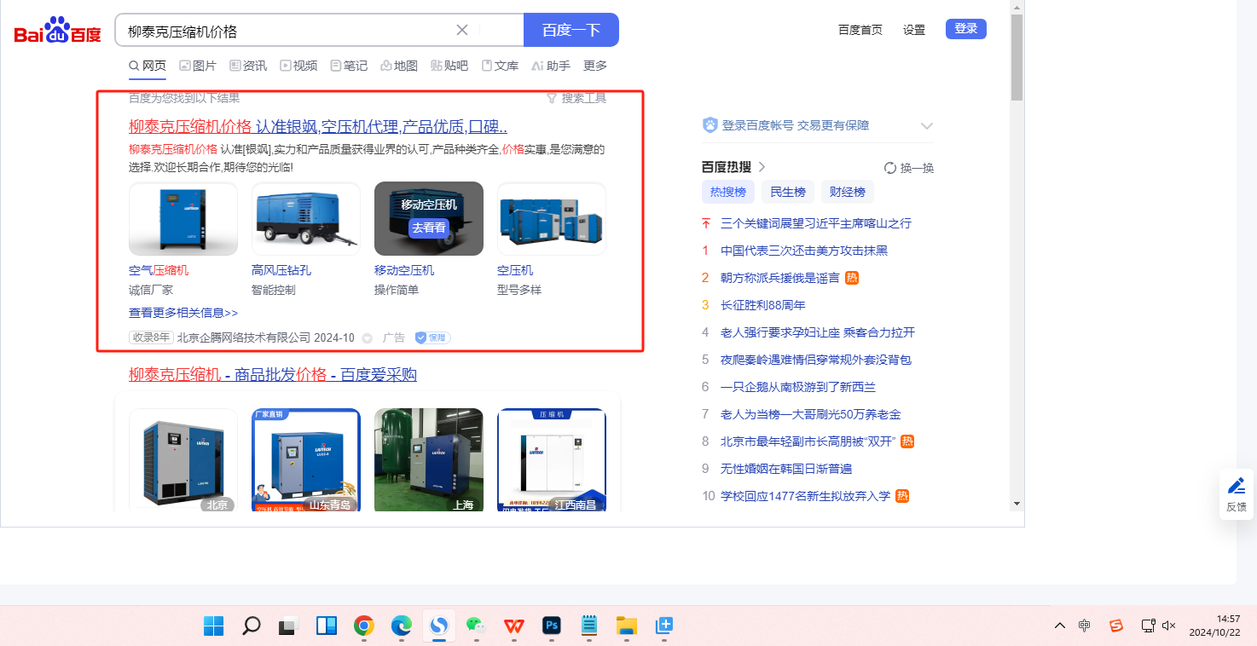Refresh hot searches with 换一换

tap(909, 168)
